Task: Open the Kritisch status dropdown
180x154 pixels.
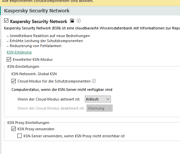Action: click(98, 99)
